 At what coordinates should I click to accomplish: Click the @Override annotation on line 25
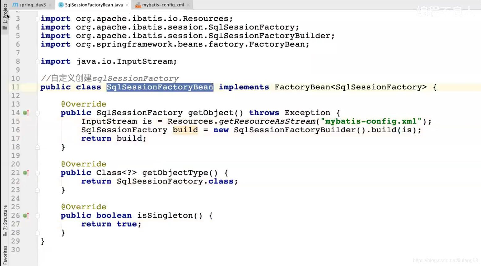click(x=84, y=207)
